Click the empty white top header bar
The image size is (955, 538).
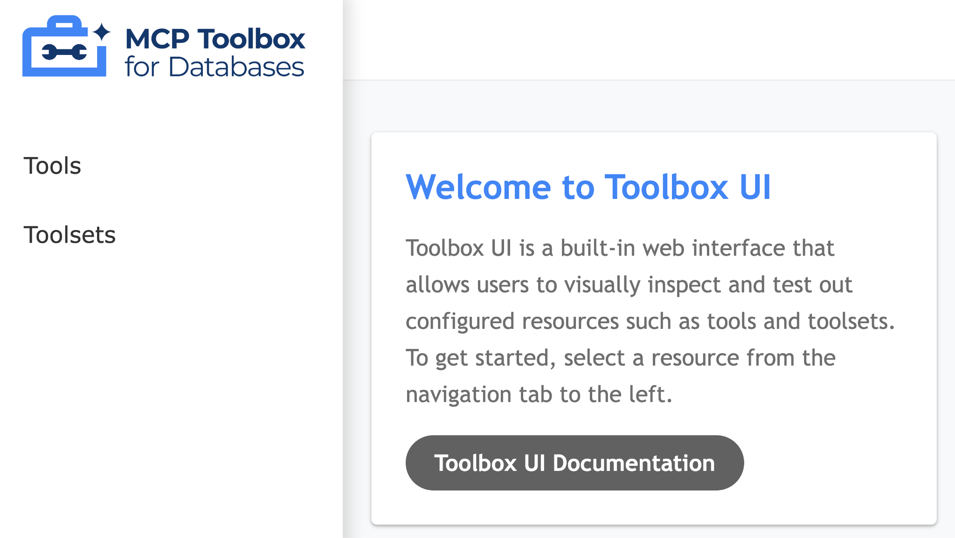[648, 40]
